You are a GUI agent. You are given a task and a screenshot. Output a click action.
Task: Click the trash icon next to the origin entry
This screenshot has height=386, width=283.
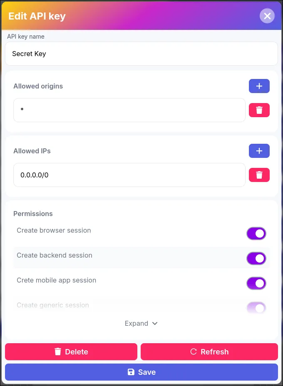259,110
